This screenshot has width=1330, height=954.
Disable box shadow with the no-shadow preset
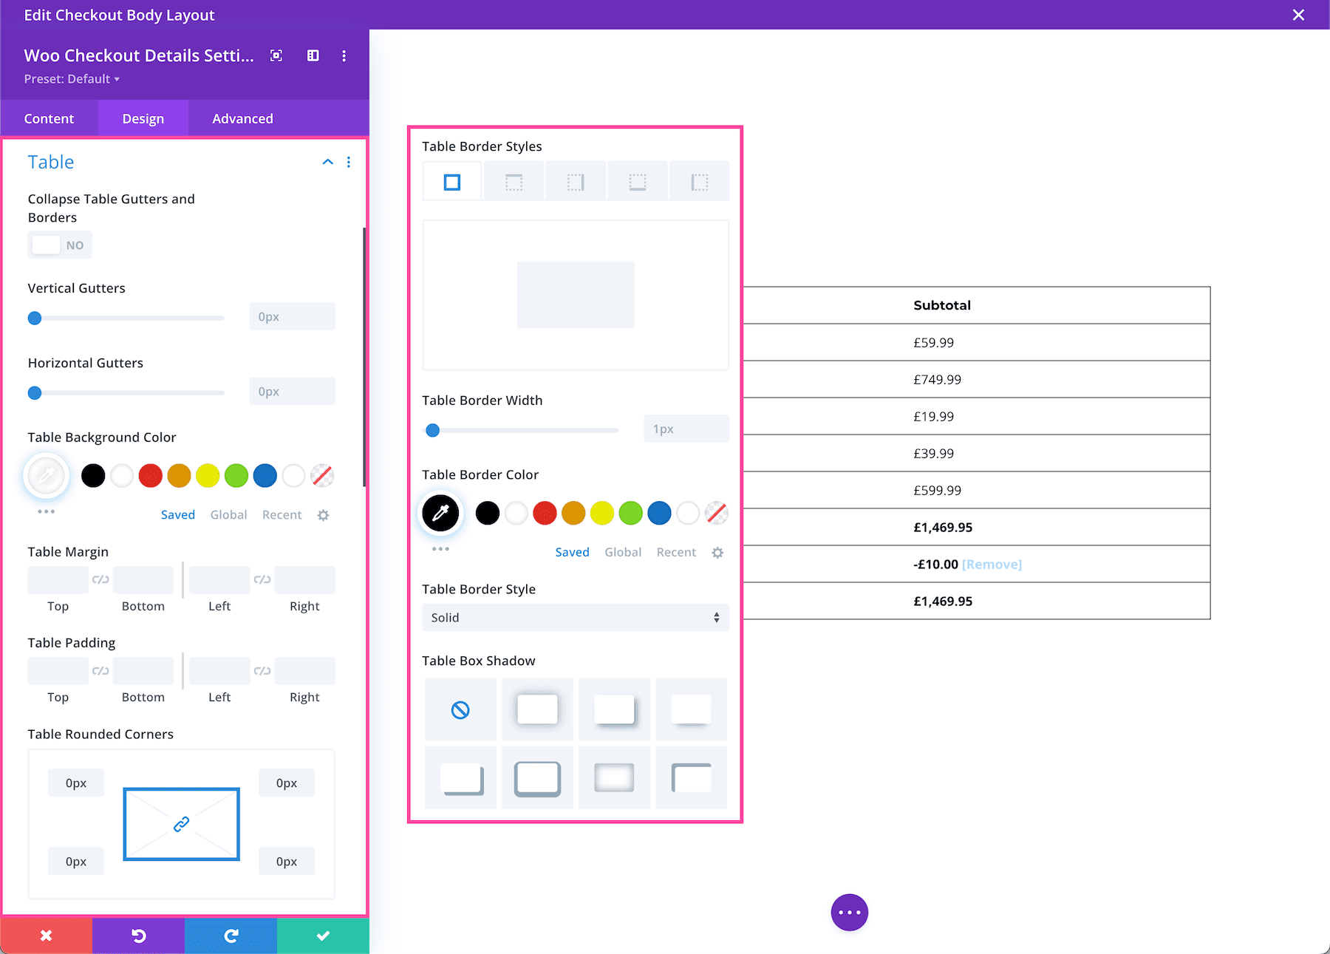(x=460, y=709)
